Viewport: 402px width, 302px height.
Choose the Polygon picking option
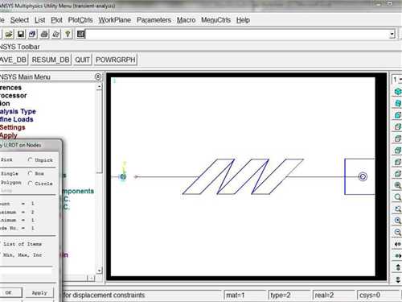(x=10, y=183)
